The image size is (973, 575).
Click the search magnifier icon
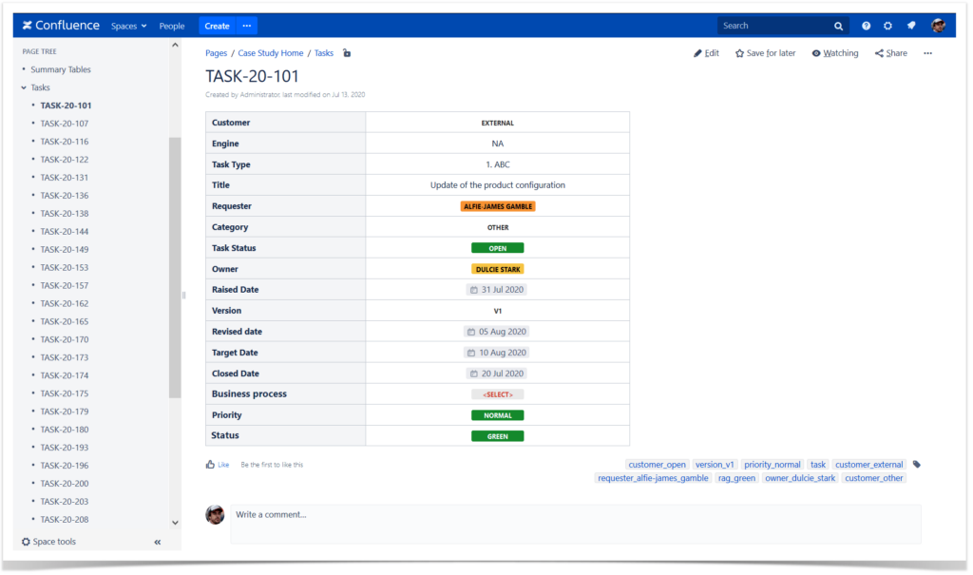click(837, 26)
